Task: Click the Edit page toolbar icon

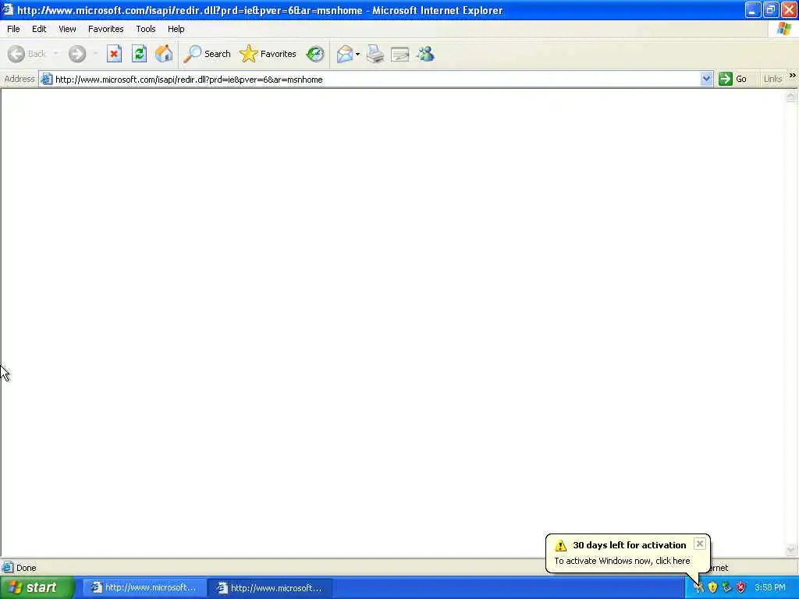Action: [x=400, y=54]
